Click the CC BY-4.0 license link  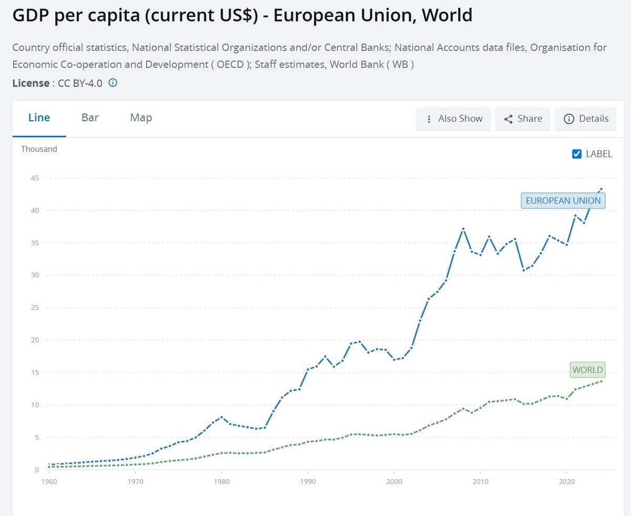[x=80, y=82]
